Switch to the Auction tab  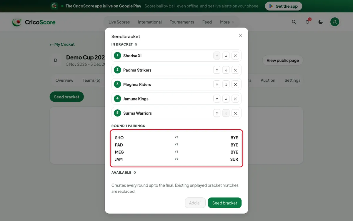pyautogui.click(x=268, y=80)
